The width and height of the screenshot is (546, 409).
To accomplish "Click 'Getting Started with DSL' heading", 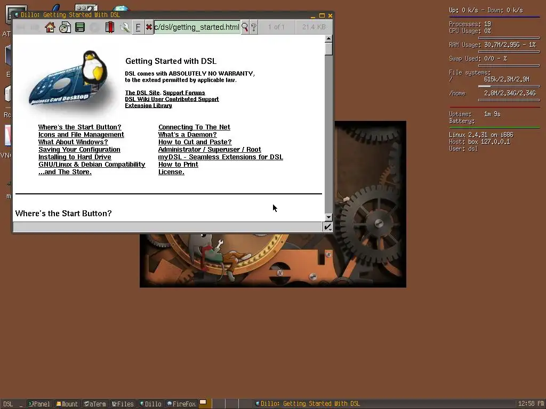I will (171, 61).
